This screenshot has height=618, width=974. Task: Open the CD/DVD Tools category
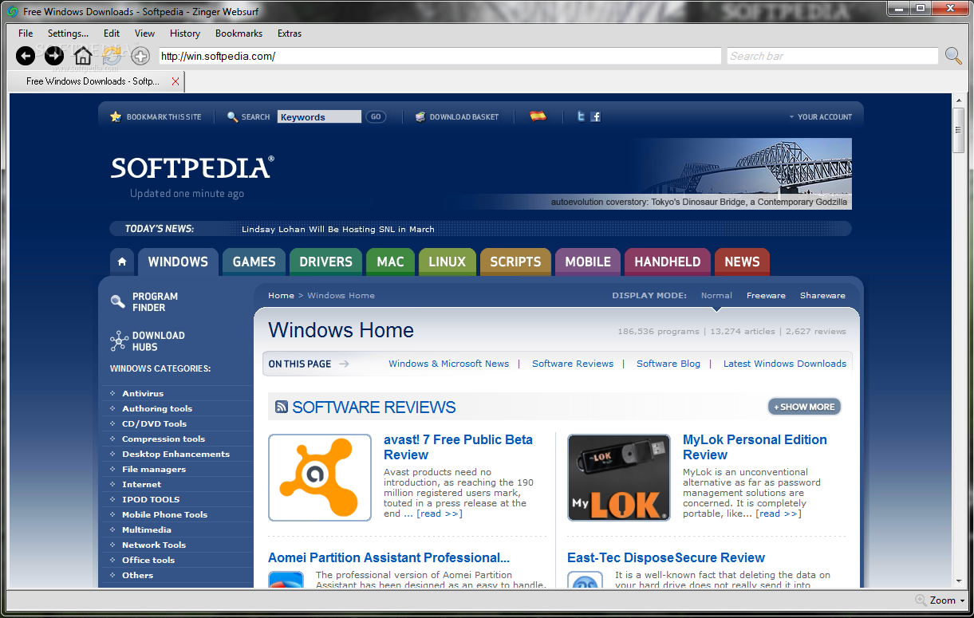[x=154, y=423]
